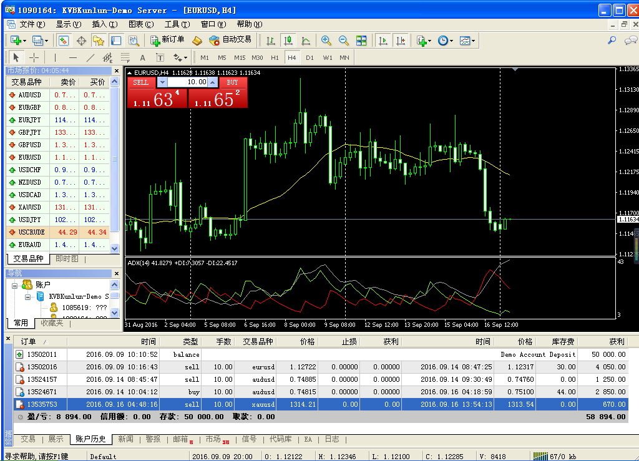Viewport: 639px width, 461px height.
Task: Open the new chart icon
Action: click(18, 41)
